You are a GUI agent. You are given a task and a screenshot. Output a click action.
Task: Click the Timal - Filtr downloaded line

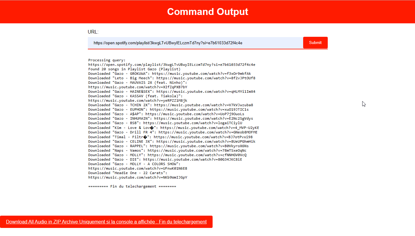(x=170, y=137)
